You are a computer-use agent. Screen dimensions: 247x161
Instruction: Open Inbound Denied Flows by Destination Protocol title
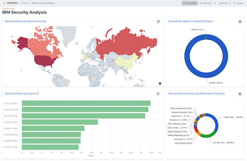(196, 94)
